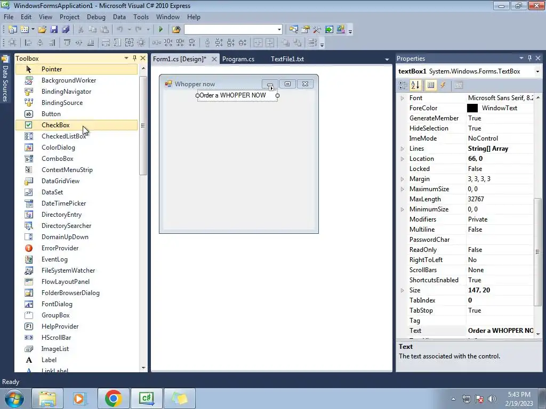Image resolution: width=546 pixels, height=409 pixels.
Task: Select the Button toolbox item
Action: coord(77,114)
